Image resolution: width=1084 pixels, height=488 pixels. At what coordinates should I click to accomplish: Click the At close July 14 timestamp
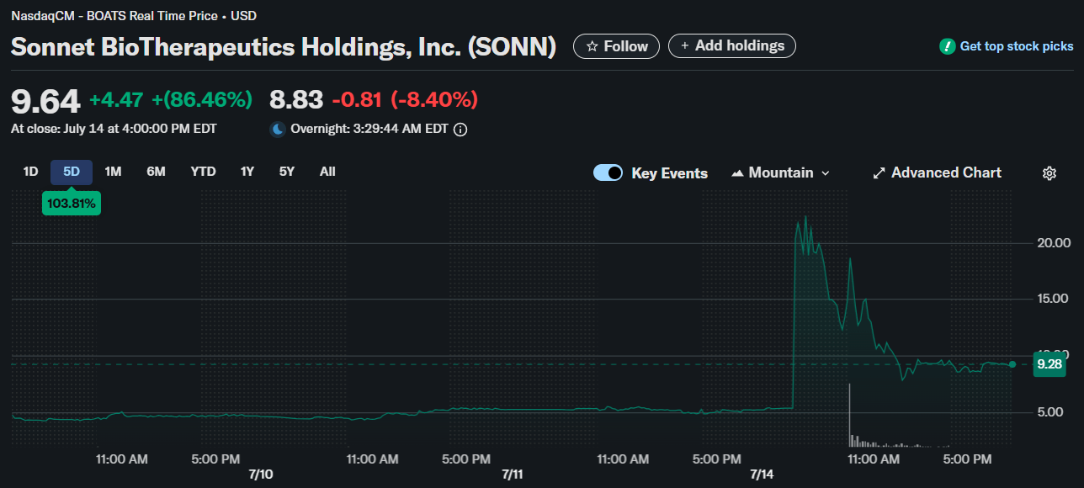pos(114,129)
